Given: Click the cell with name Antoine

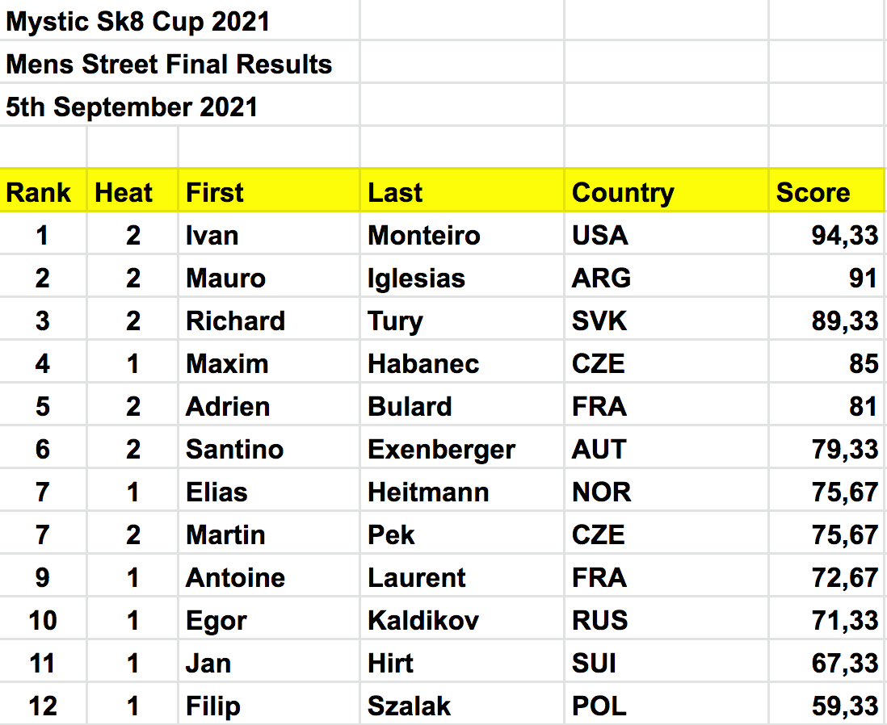Looking at the screenshot, I should coord(235,578).
